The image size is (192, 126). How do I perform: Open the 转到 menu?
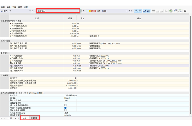[x=3, y=7]
